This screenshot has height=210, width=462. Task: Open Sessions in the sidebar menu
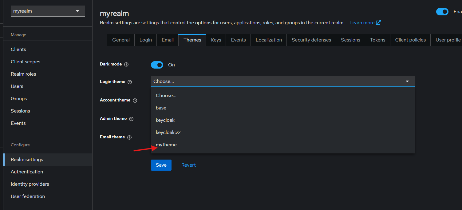coord(48,111)
